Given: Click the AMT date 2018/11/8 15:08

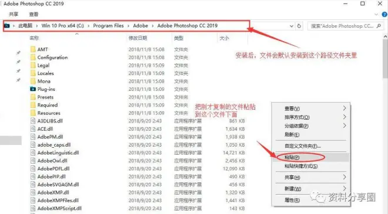Looking at the screenshot, I should 146,49.
